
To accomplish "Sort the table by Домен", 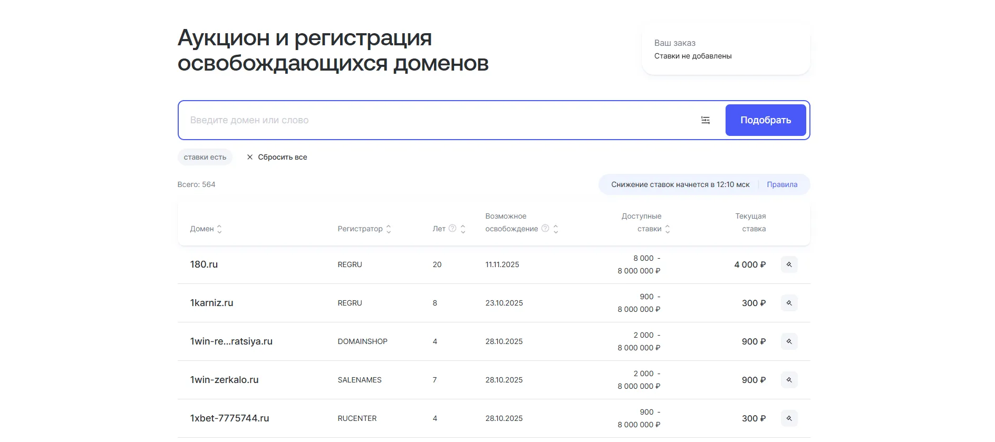I will coord(219,229).
